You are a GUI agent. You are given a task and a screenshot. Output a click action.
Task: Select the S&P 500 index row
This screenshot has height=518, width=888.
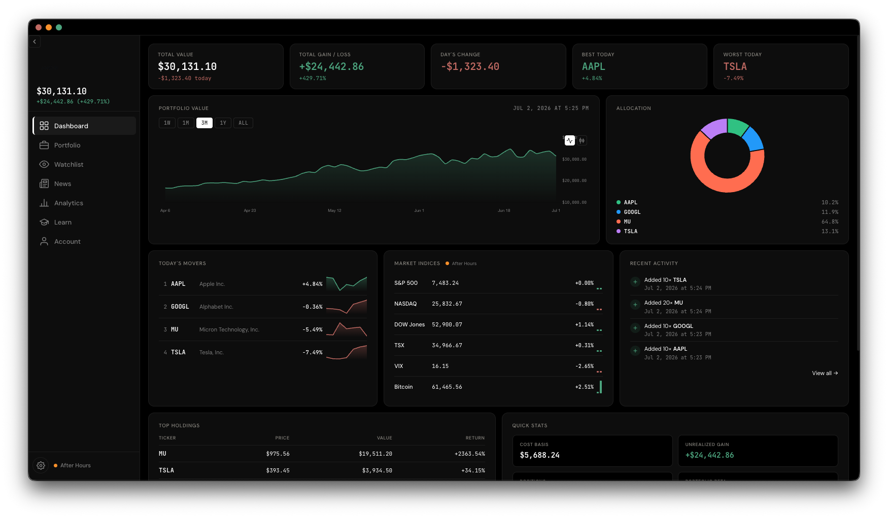(x=498, y=283)
